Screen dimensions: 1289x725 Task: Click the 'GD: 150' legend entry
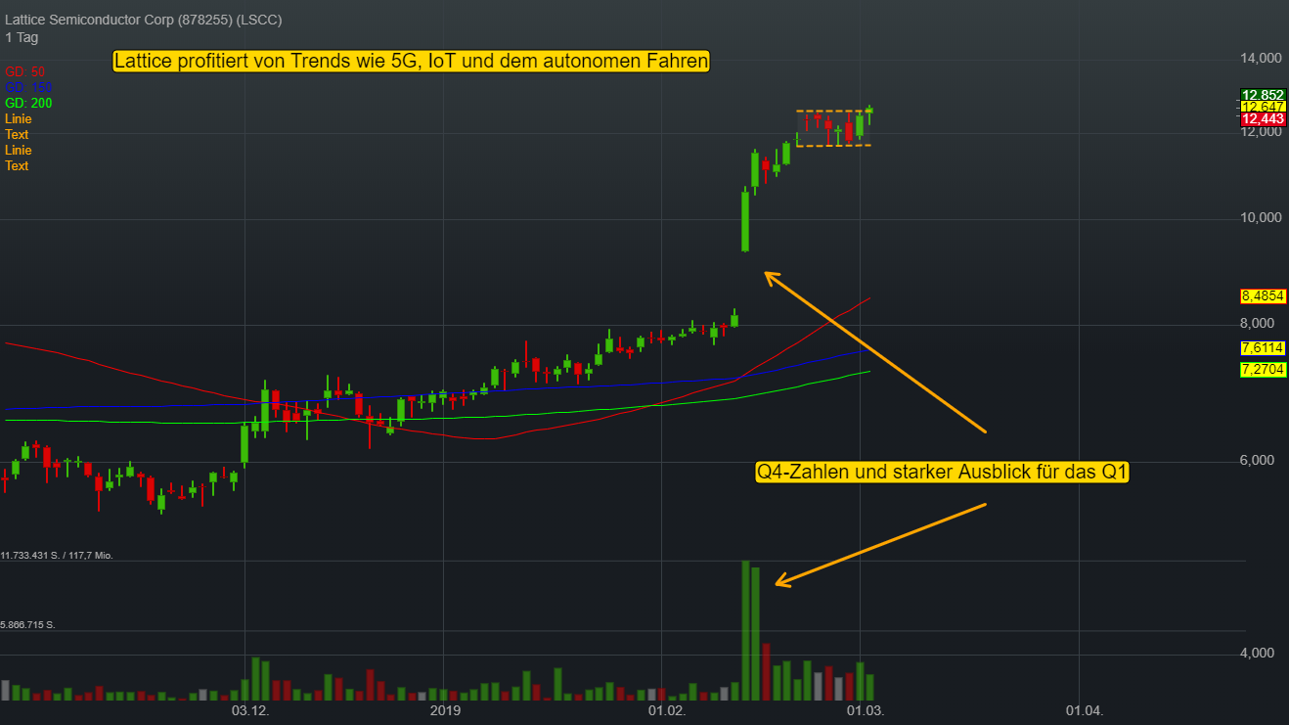point(28,87)
